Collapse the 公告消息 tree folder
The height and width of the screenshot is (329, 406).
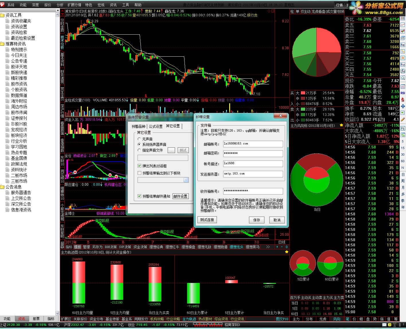pyautogui.click(x=2, y=187)
